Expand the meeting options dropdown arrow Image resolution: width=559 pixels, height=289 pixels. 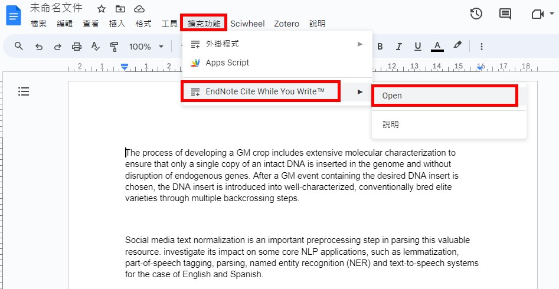click(x=552, y=14)
